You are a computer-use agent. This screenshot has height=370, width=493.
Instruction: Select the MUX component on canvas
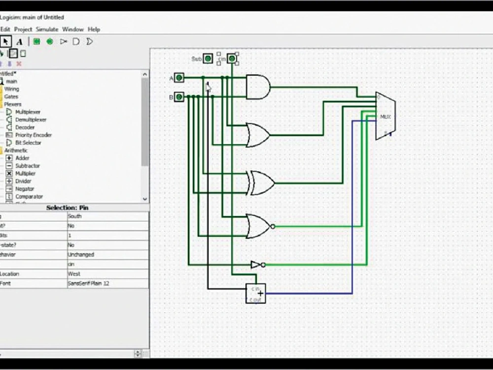386,116
